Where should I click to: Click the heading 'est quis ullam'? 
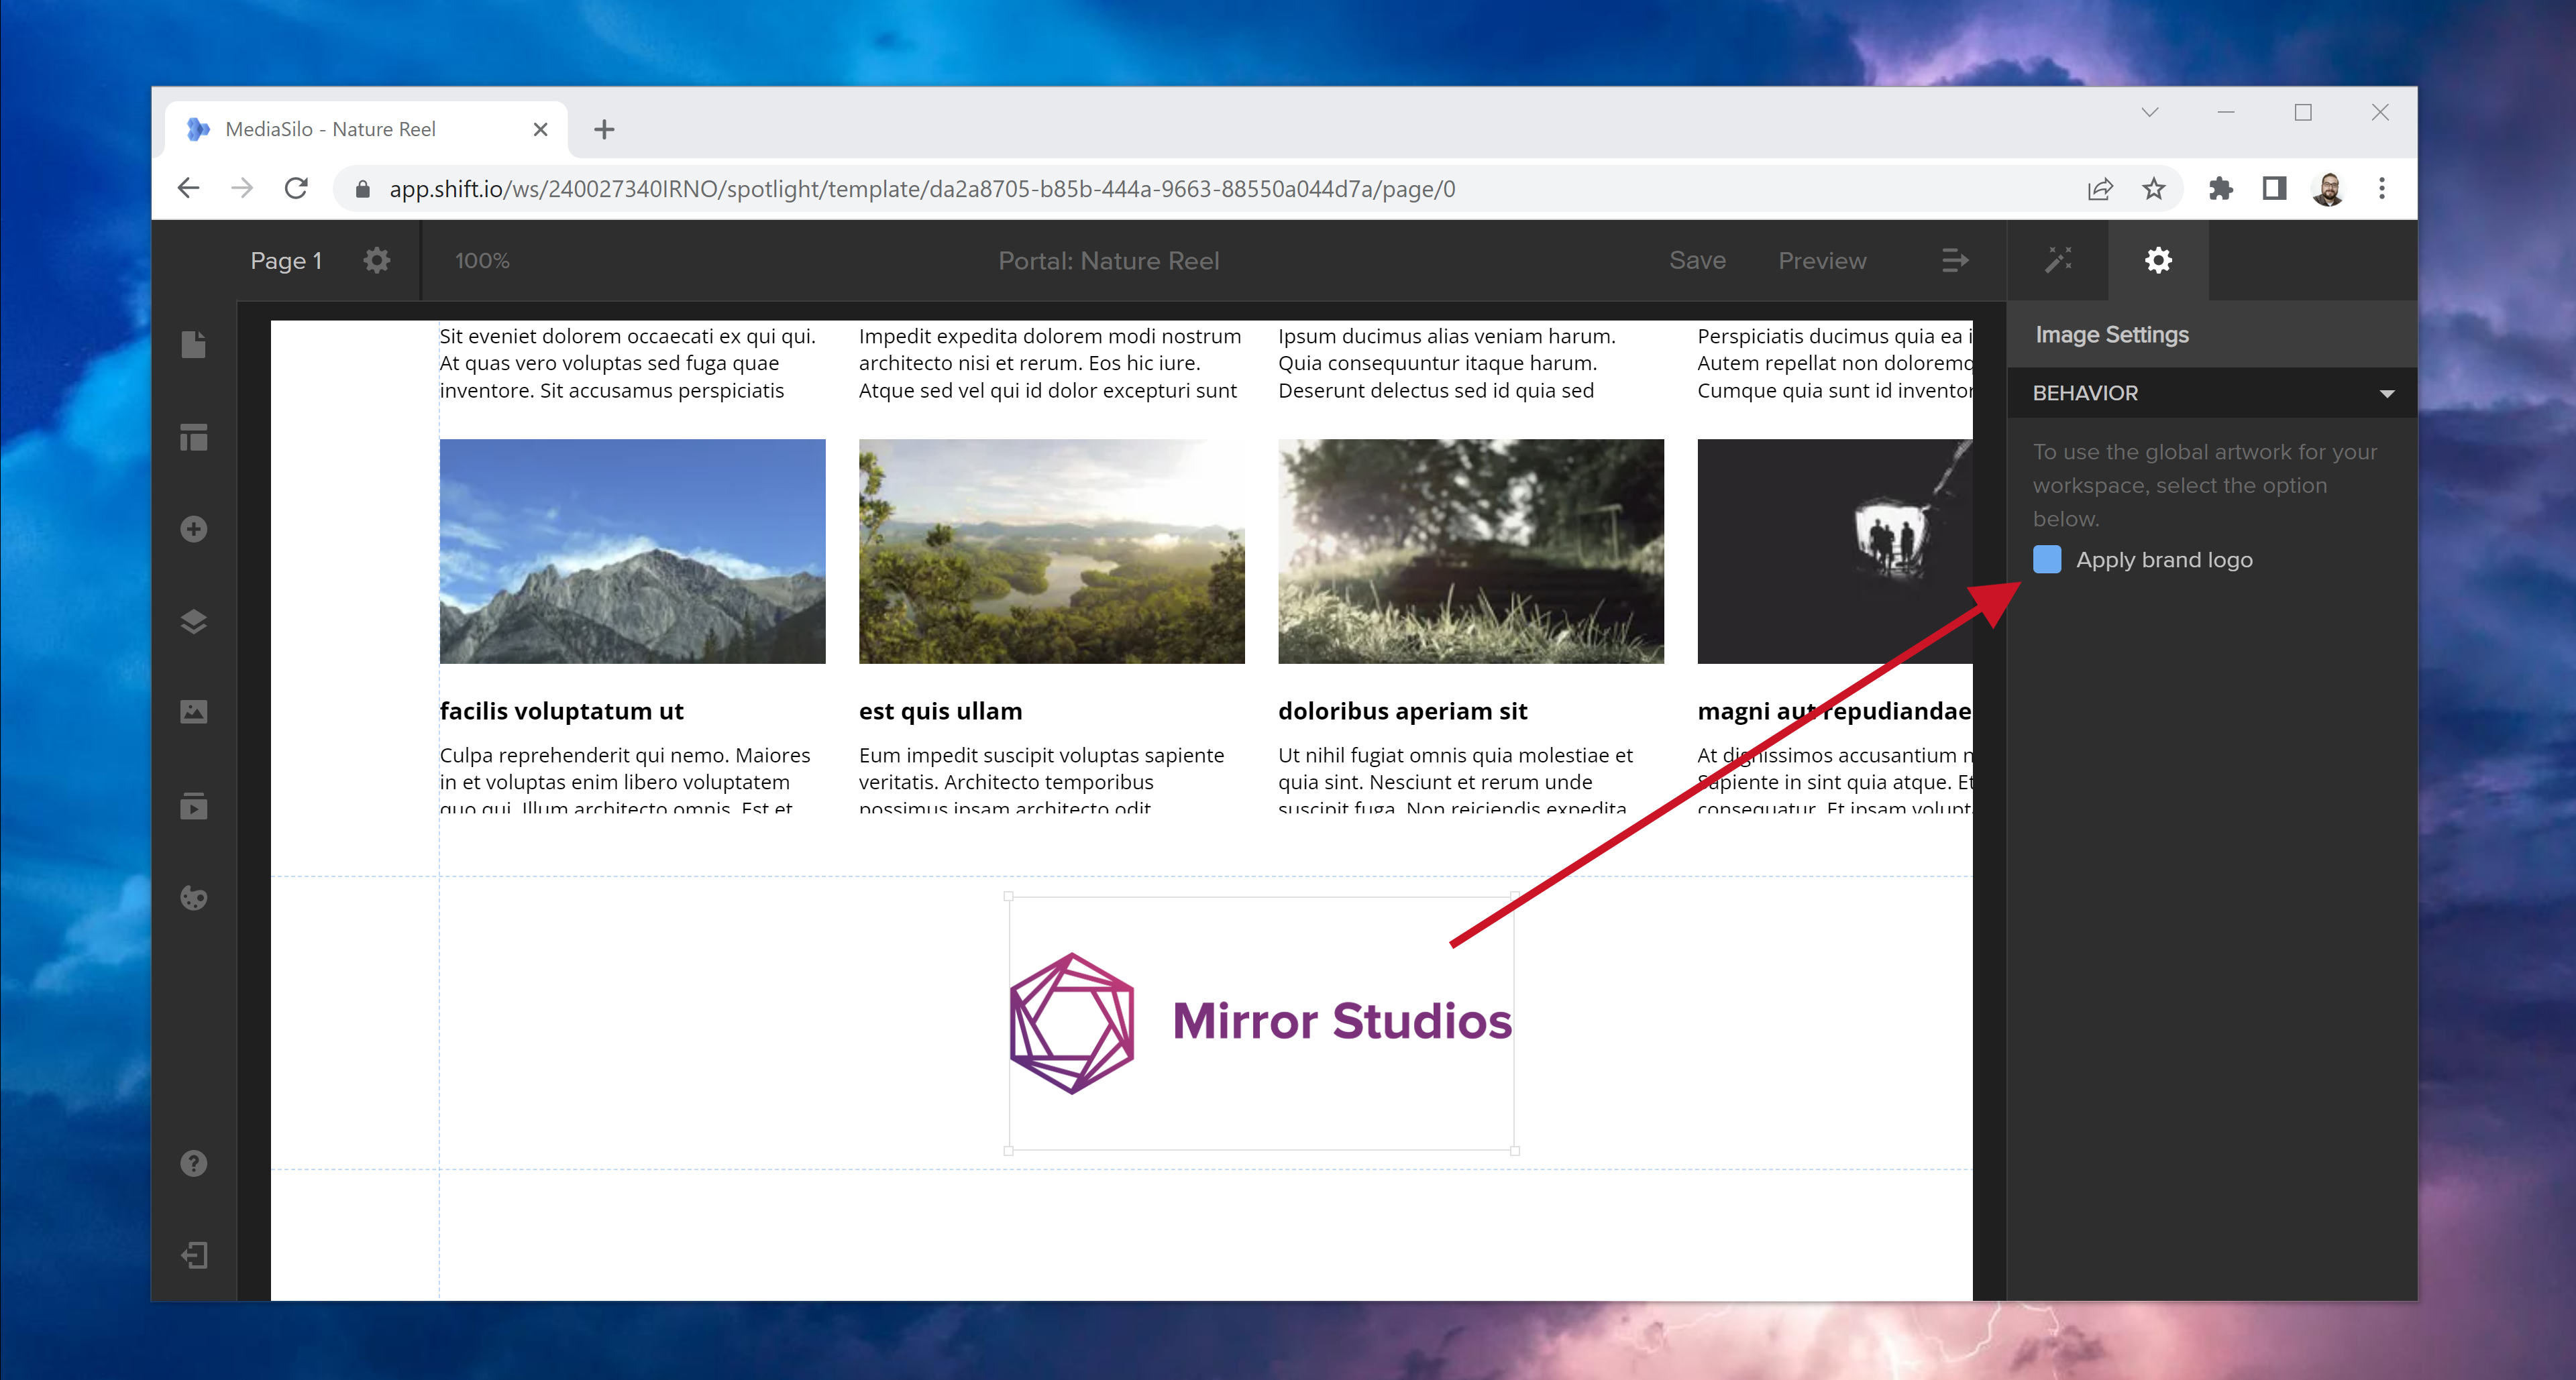click(940, 711)
